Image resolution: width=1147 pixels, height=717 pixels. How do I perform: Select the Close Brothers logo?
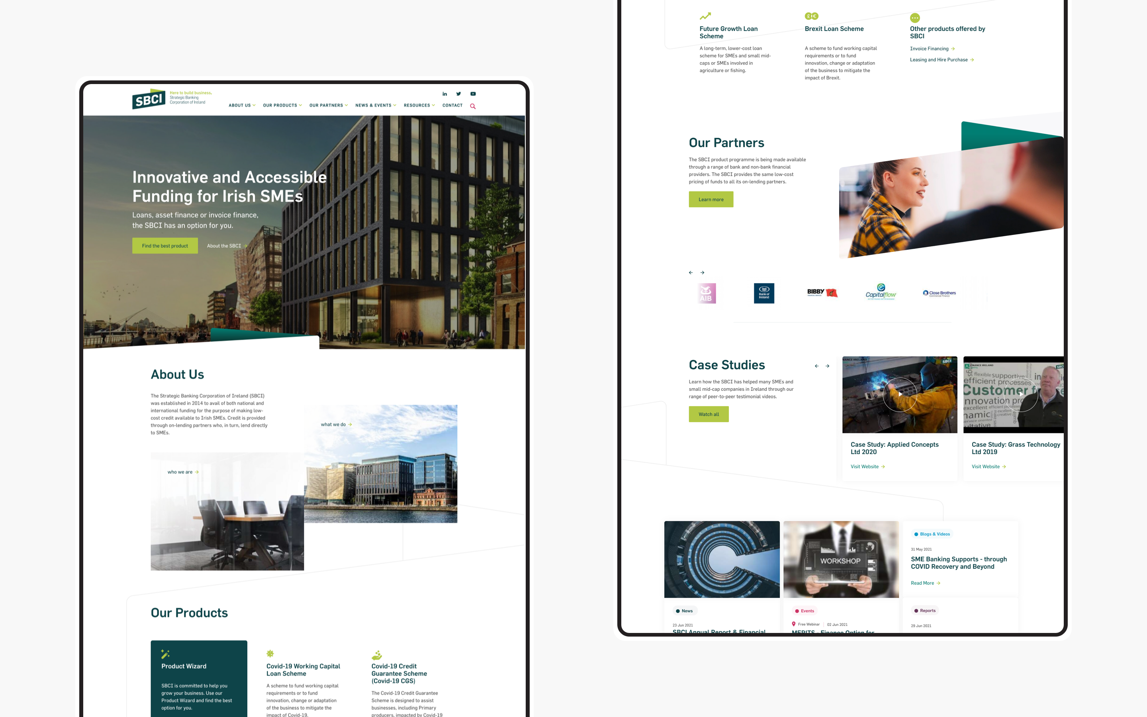coord(940,293)
